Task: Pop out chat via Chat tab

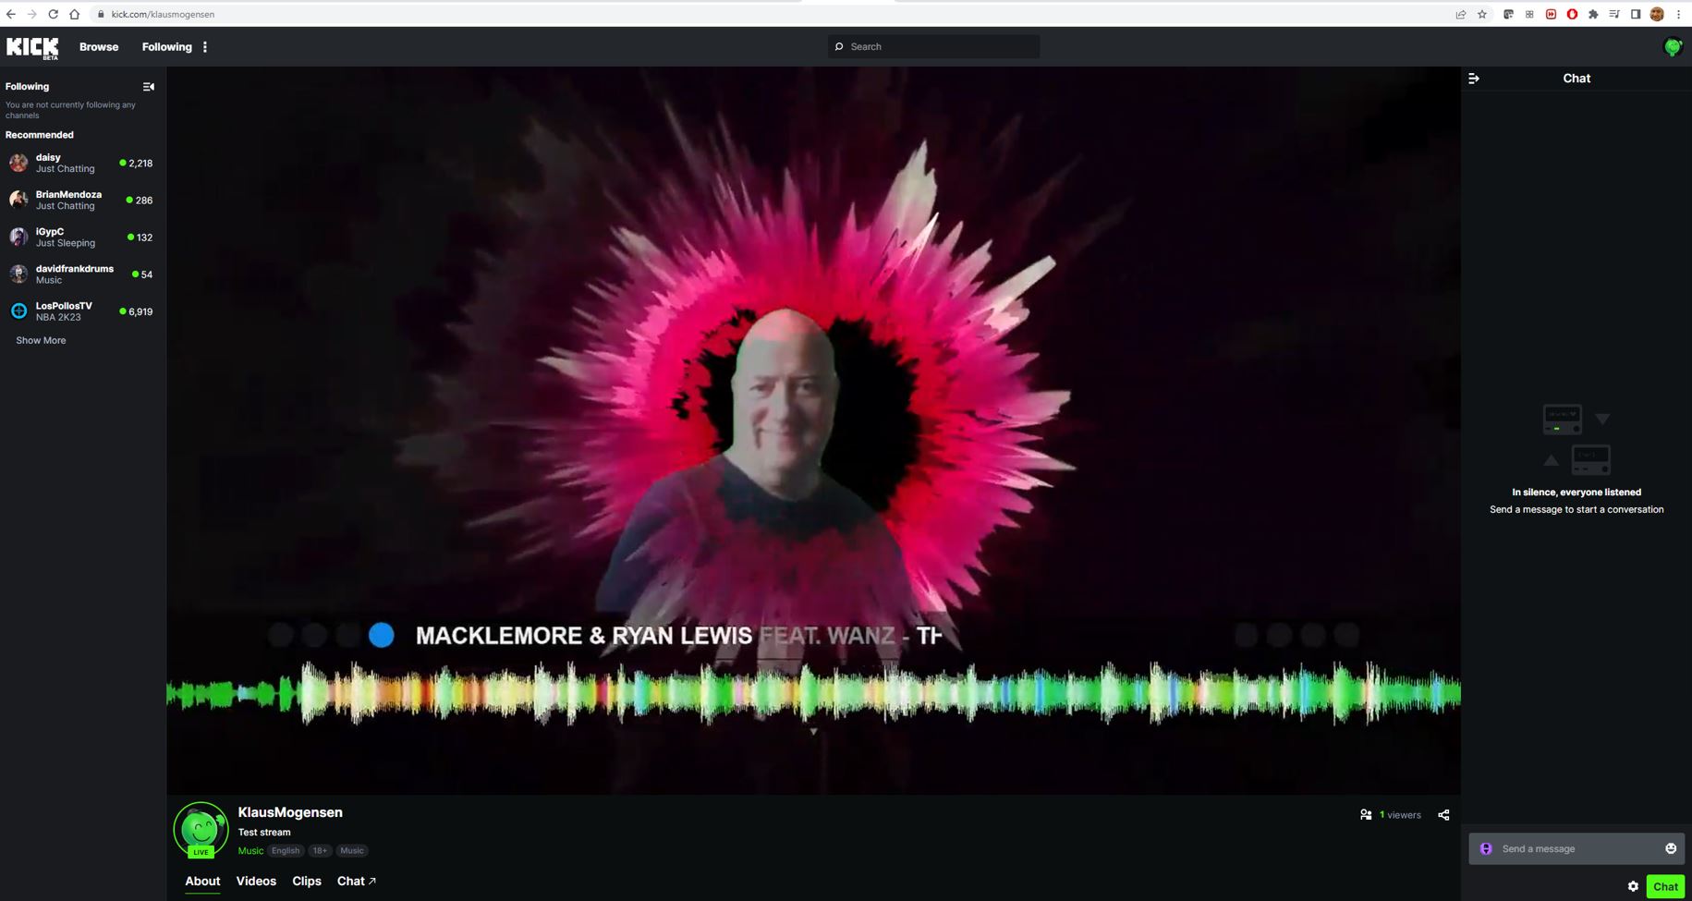Action: tap(357, 882)
